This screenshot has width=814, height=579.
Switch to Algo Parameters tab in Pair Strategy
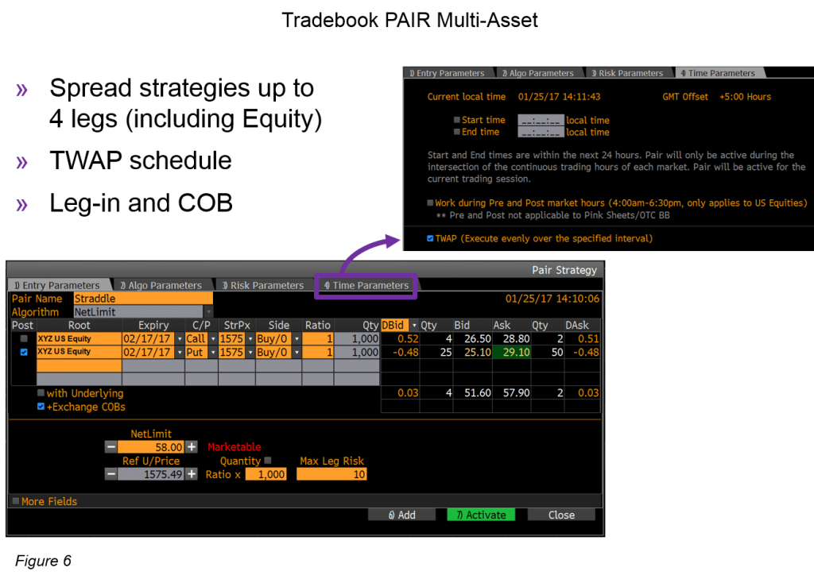coord(161,285)
